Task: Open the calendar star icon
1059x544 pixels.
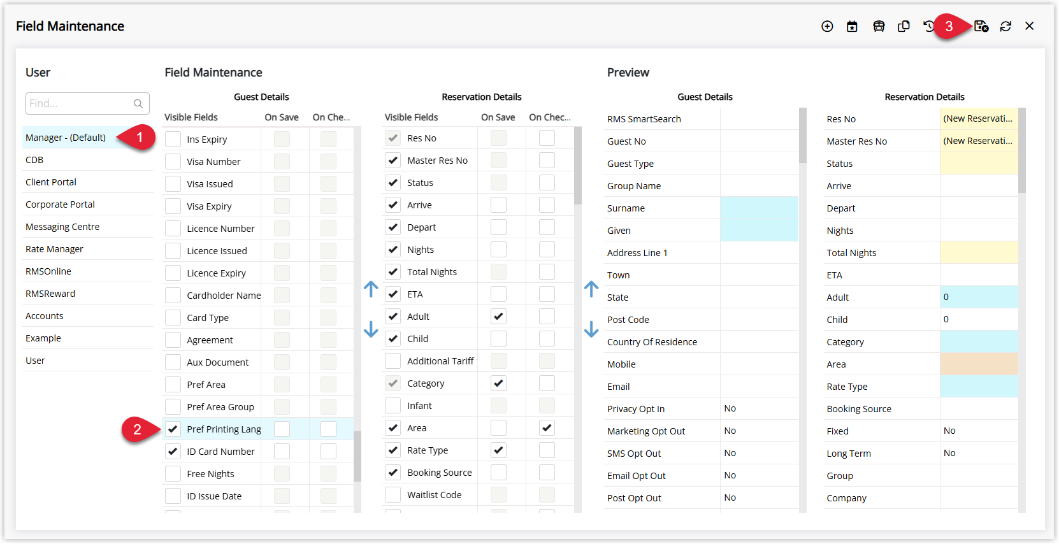Action: pyautogui.click(x=852, y=26)
